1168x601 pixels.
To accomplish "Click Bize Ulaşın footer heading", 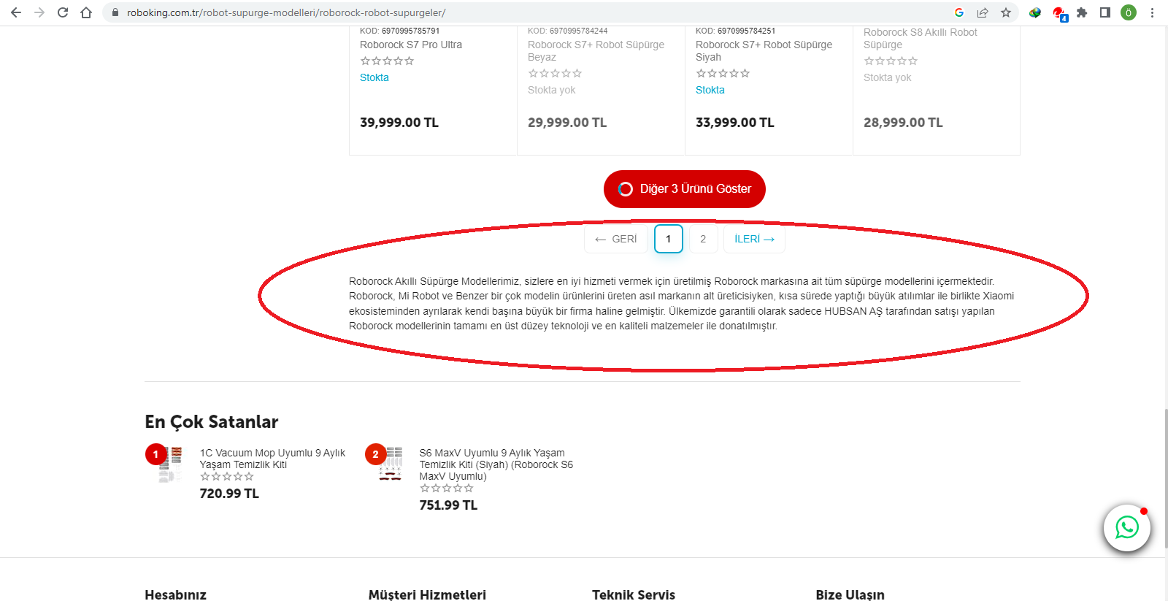I will click(x=850, y=594).
